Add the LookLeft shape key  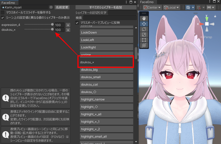[107, 40]
